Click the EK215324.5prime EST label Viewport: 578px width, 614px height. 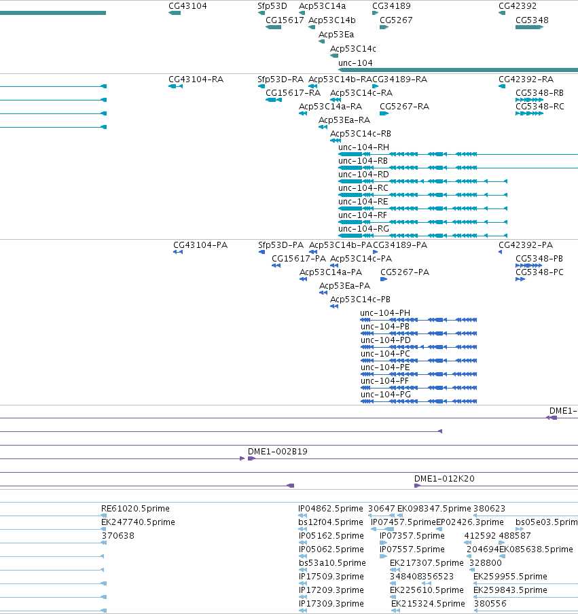[x=429, y=603]
